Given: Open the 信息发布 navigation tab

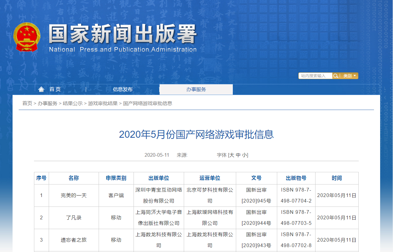Looking at the screenshot, I should coord(123,89).
